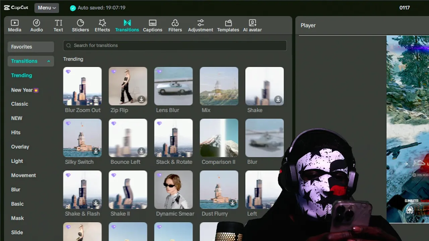Select the Bounce Left thumbnail
The height and width of the screenshot is (241, 429).
[128, 138]
